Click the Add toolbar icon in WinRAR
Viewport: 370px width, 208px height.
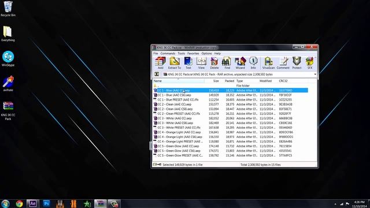(x=160, y=63)
